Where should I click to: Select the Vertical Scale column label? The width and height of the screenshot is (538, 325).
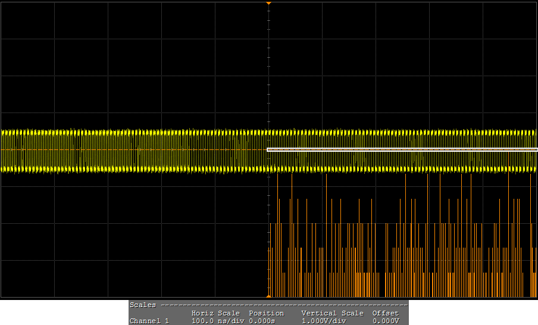pyautogui.click(x=332, y=313)
